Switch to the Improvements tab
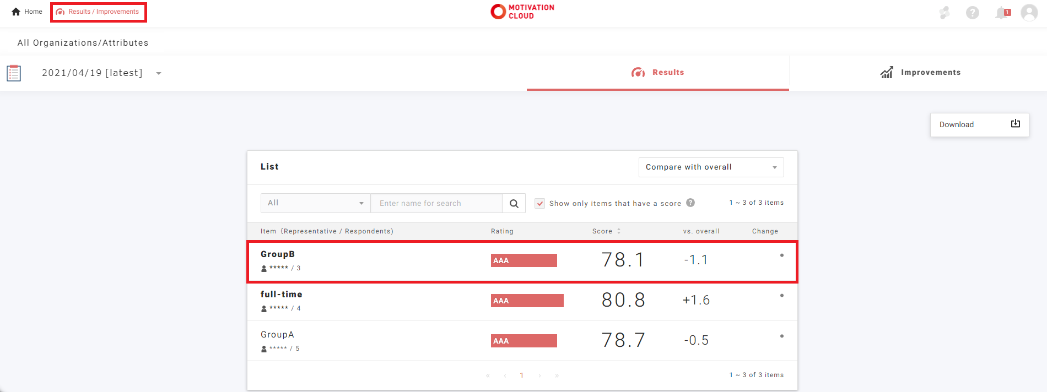1047x392 pixels. pos(920,73)
